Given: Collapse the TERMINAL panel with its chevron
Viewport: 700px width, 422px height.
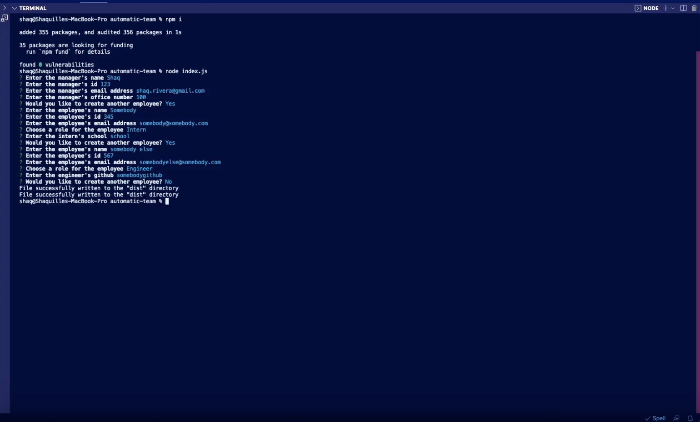Looking at the screenshot, I should (14, 8).
